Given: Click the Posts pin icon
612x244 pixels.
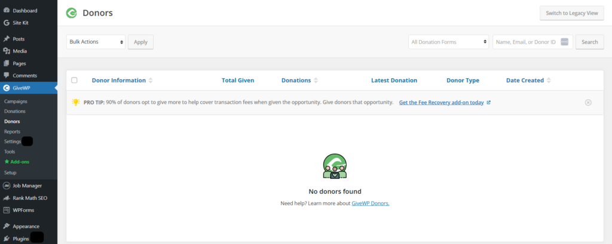Looking at the screenshot, I should click(6, 39).
